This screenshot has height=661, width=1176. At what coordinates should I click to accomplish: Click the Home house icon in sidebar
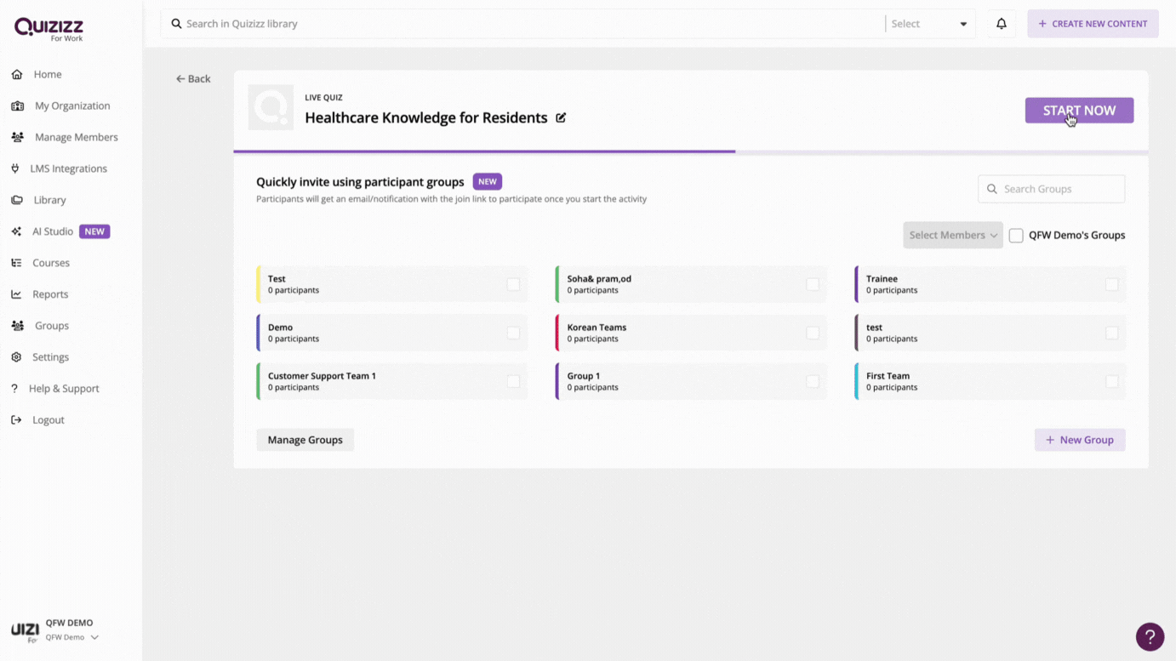[x=17, y=74]
